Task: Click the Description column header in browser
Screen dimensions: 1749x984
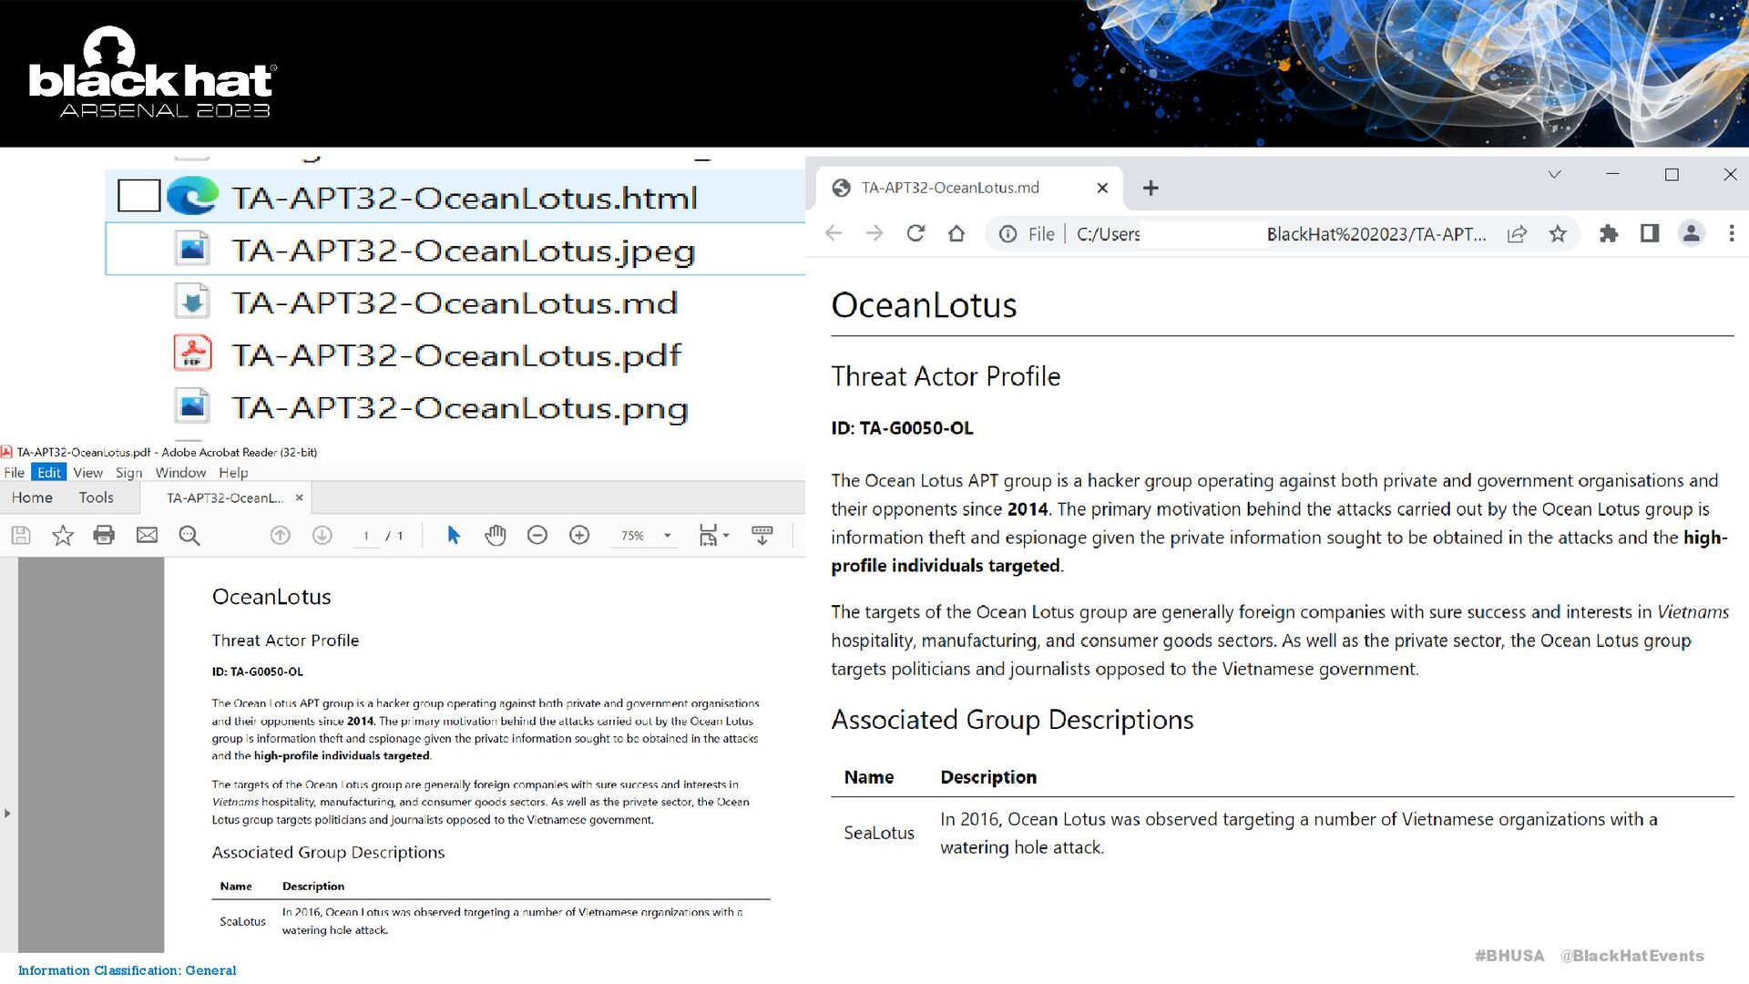Action: (x=988, y=777)
